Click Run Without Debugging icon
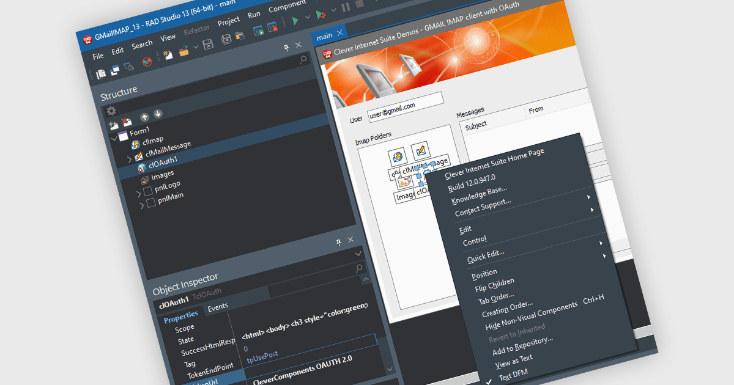Screen dimensions: 734x385 tap(320, 15)
